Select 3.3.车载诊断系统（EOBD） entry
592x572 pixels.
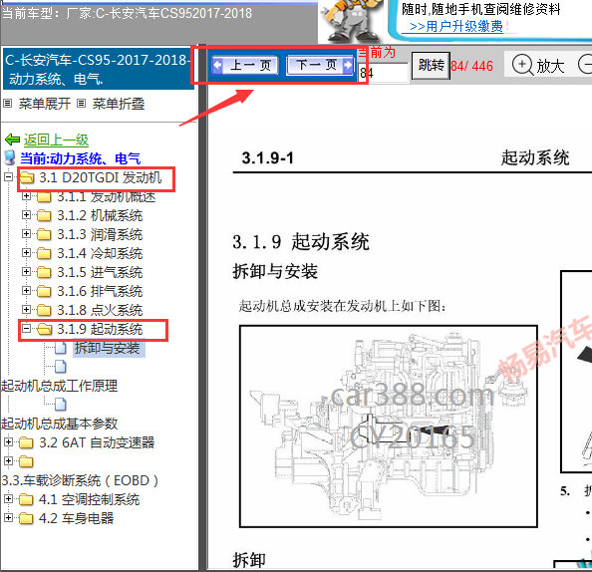[80, 480]
